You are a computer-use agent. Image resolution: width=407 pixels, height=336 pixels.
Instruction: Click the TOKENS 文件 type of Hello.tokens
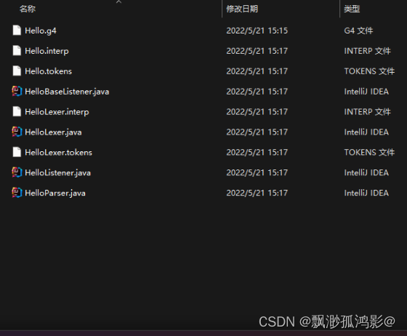click(369, 71)
